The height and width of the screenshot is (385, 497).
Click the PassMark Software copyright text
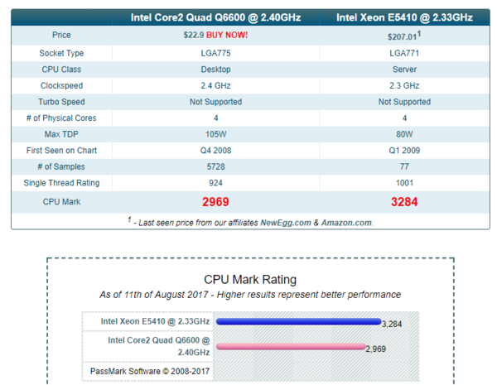[150, 372]
